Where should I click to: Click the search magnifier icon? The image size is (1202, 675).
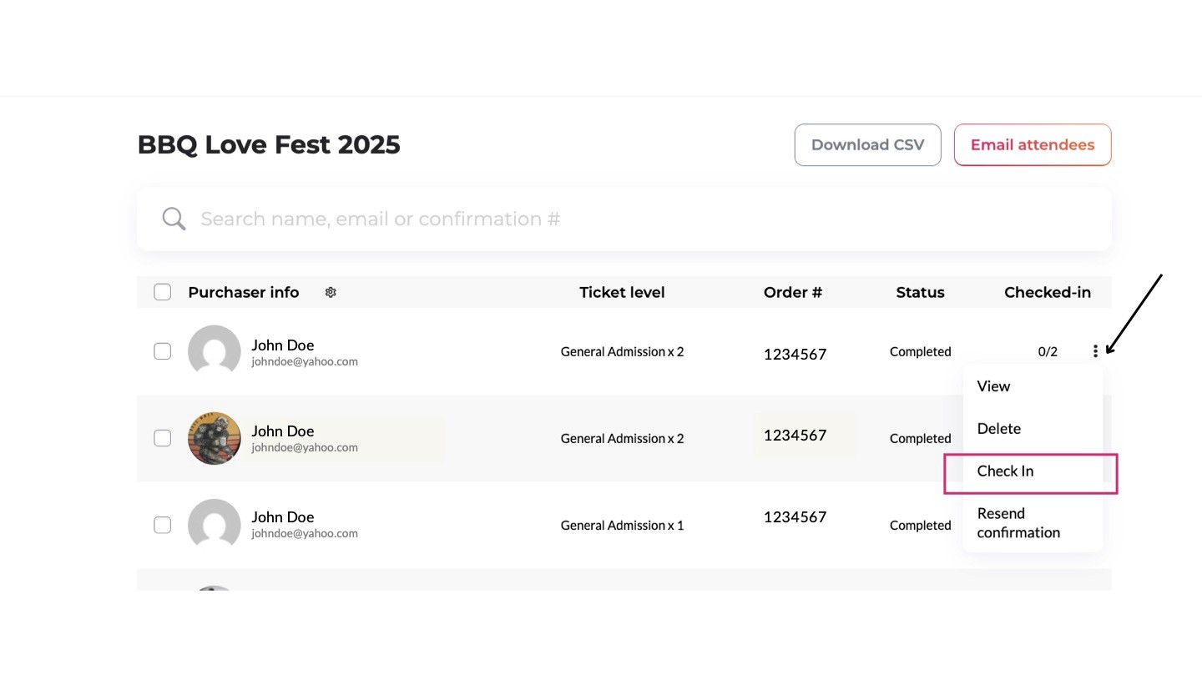tap(174, 219)
